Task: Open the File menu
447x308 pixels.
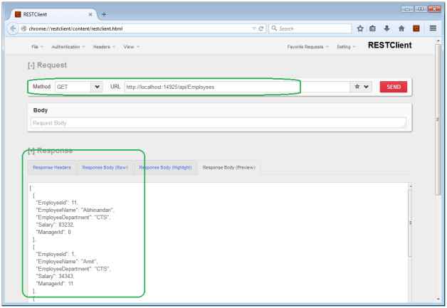Action: 37,47
